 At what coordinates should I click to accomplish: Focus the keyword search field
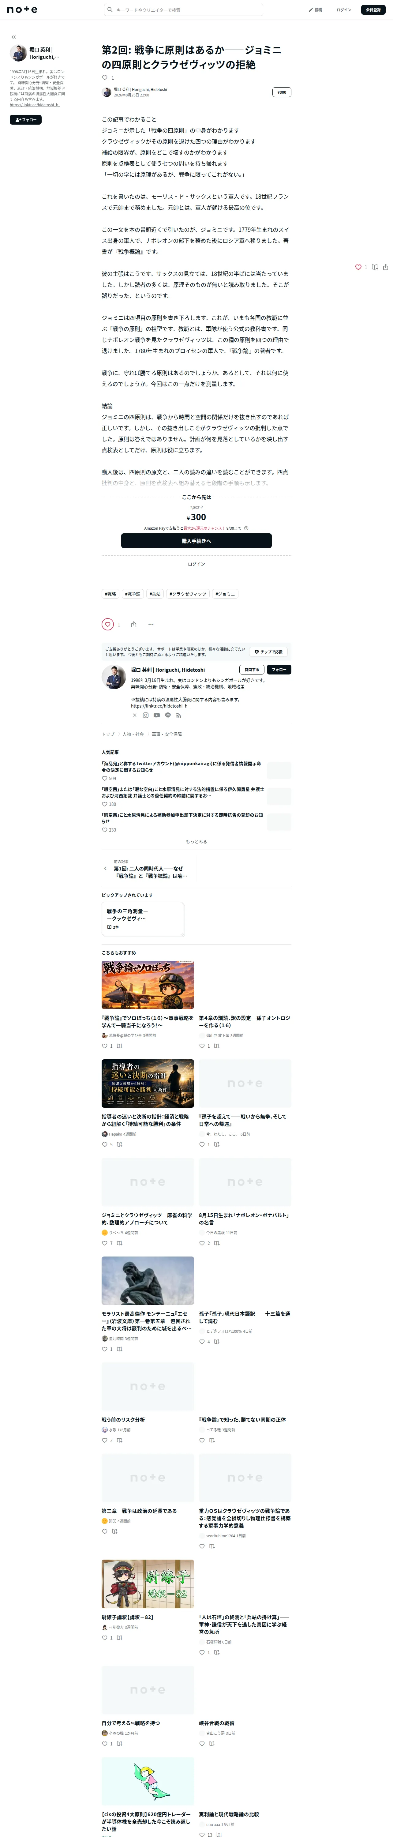(x=183, y=10)
